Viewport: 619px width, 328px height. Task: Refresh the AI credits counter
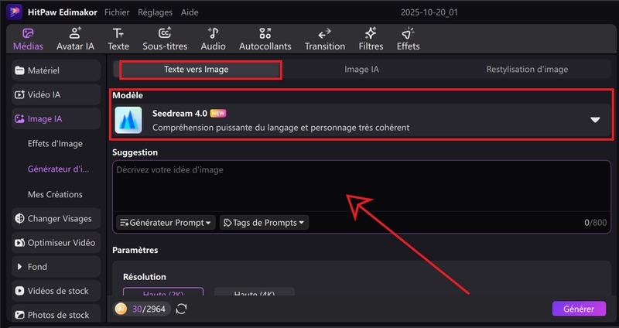(x=181, y=309)
